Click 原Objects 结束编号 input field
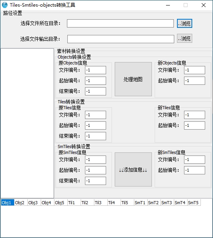The height and width of the screenshot is (238, 213). 96,91
